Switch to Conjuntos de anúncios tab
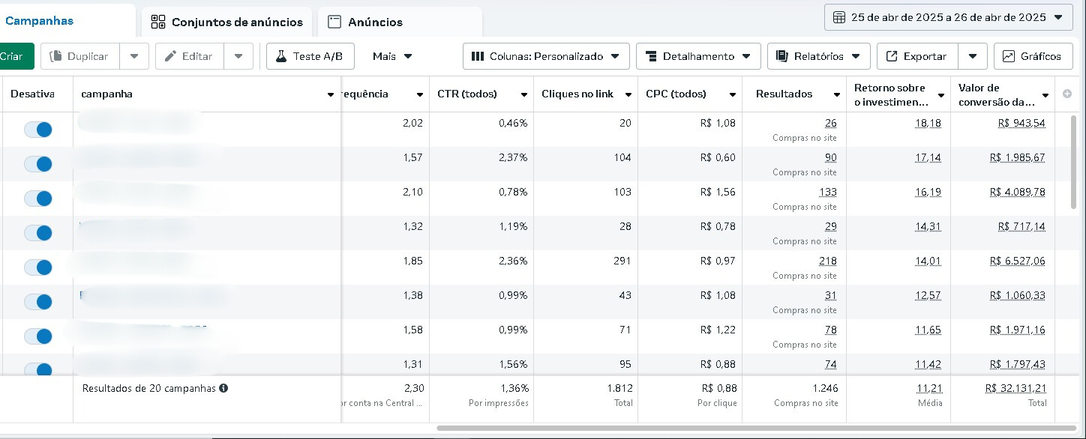 tap(227, 22)
